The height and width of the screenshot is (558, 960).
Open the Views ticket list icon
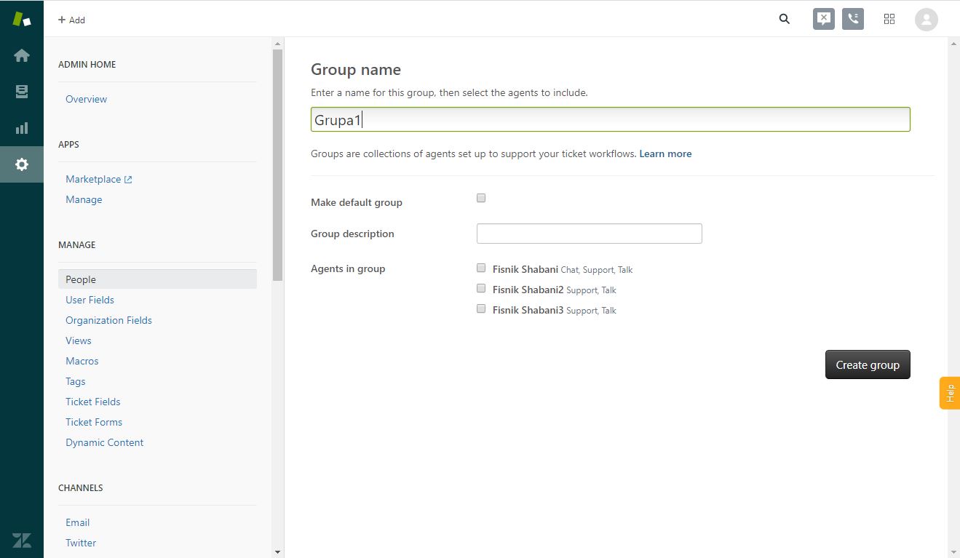click(22, 92)
